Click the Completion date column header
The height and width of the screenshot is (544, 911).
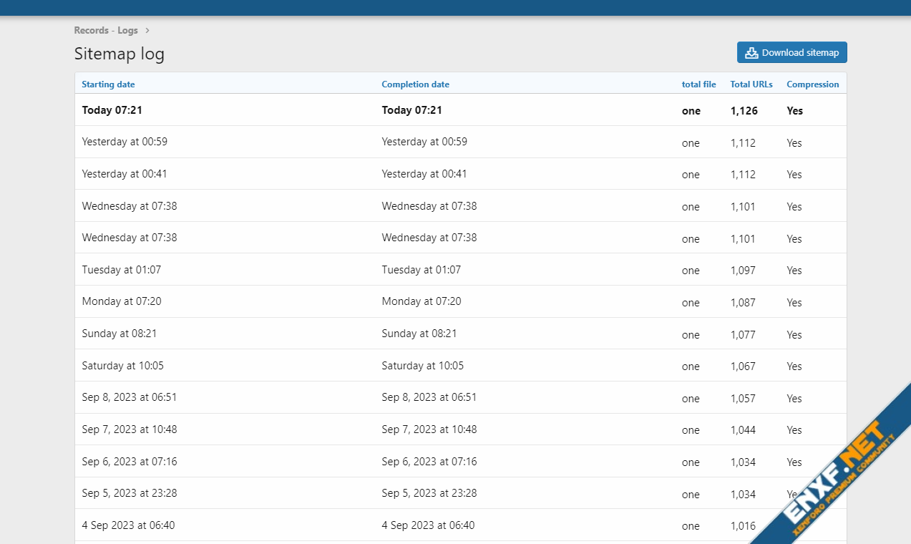point(415,84)
